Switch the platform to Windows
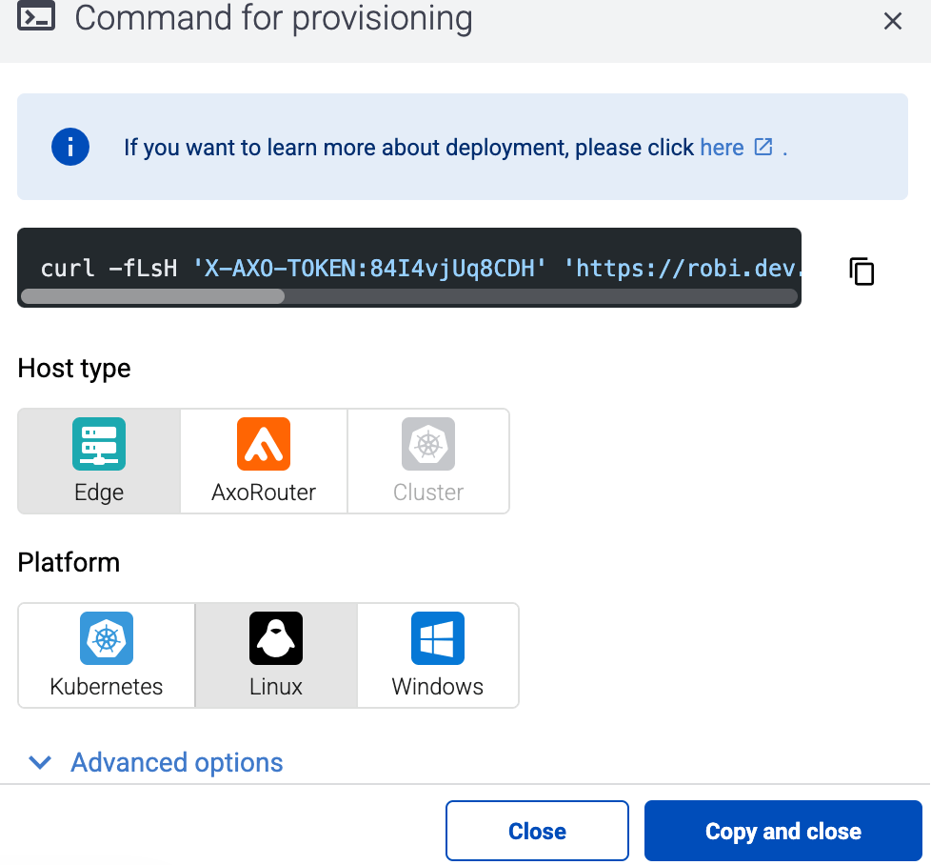Viewport: 931px width, 865px height. point(437,655)
